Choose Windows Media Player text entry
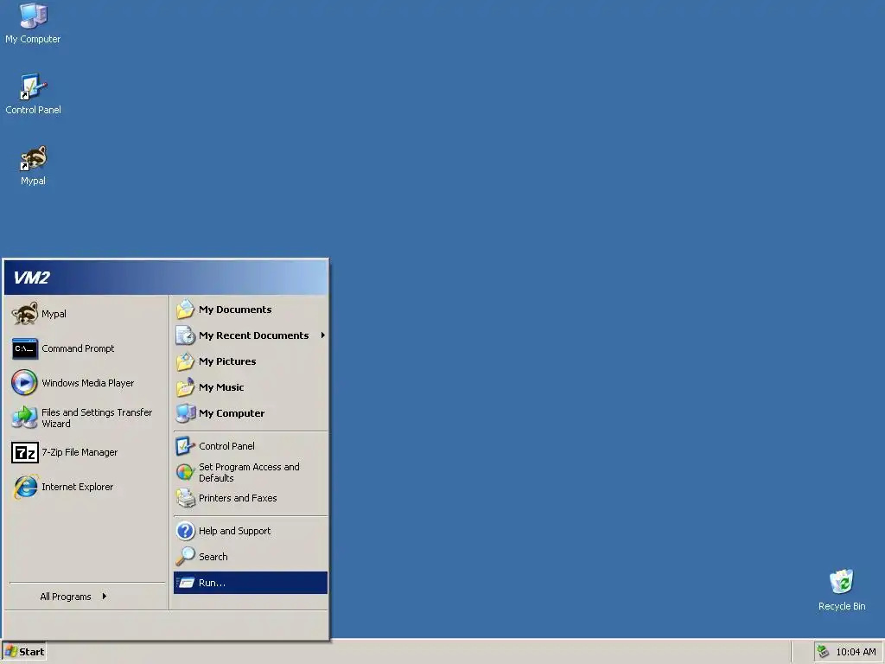This screenshot has height=664, width=885. [88, 383]
